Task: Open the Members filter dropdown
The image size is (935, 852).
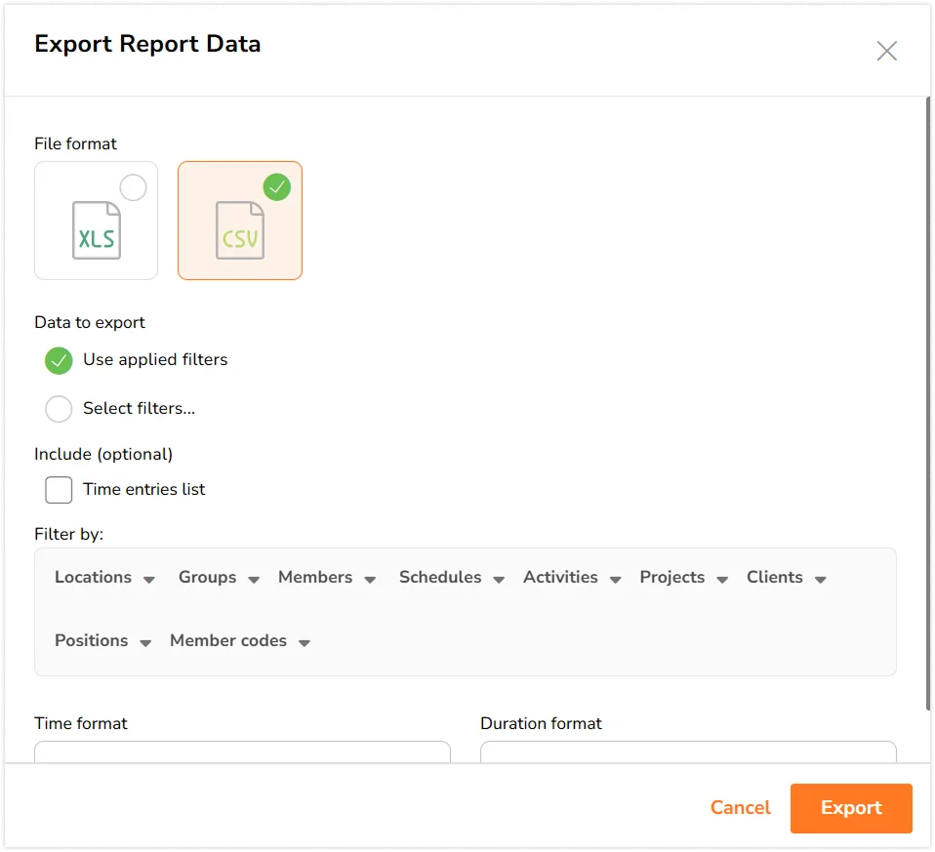Action: click(x=327, y=577)
